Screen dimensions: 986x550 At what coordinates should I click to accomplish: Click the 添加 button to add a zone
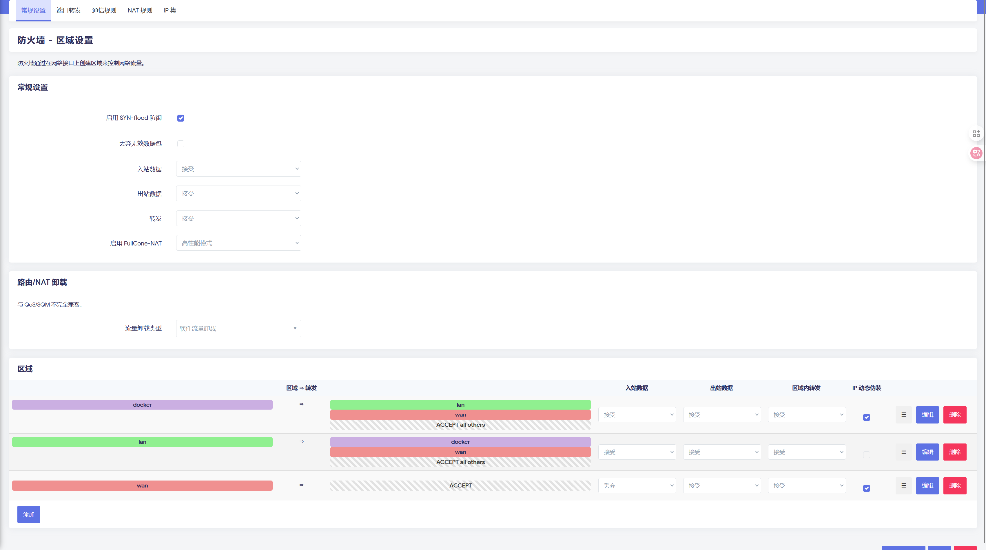coord(29,514)
